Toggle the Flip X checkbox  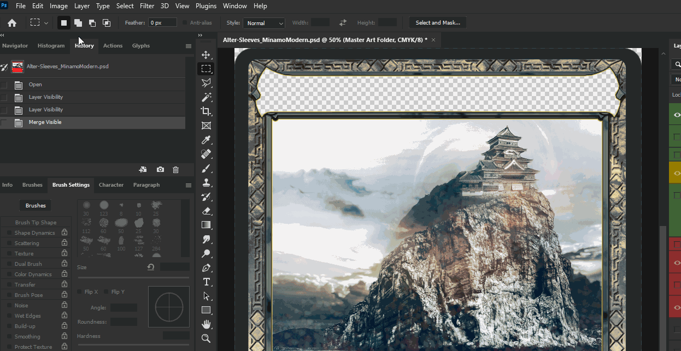(80, 292)
